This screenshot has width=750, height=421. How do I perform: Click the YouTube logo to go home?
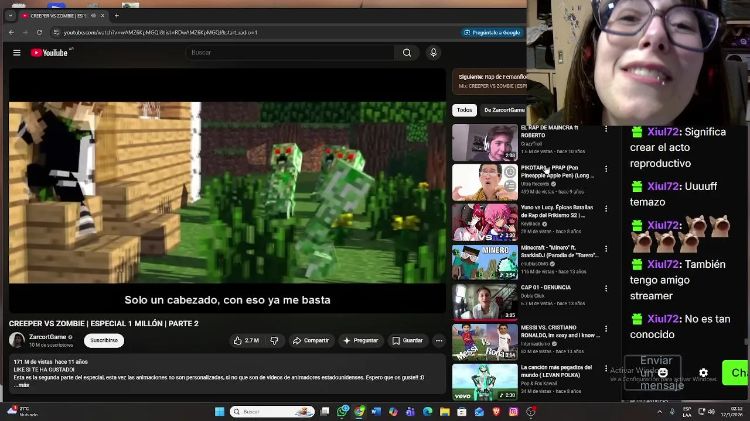click(x=49, y=53)
